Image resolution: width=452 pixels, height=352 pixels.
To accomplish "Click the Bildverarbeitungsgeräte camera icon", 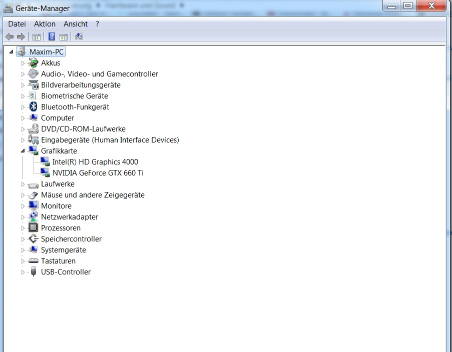I will tap(34, 84).
